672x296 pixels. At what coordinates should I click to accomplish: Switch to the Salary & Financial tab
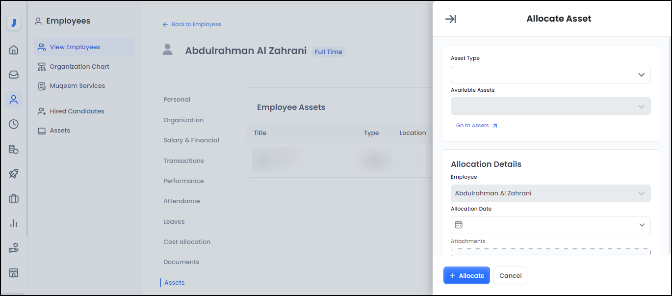click(x=191, y=140)
